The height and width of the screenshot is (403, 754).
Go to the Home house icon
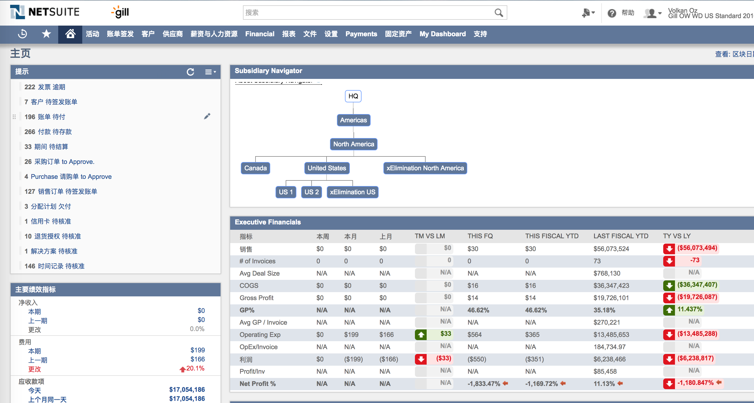coord(70,34)
